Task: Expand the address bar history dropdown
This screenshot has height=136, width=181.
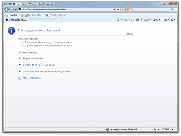Action: coord(114,9)
